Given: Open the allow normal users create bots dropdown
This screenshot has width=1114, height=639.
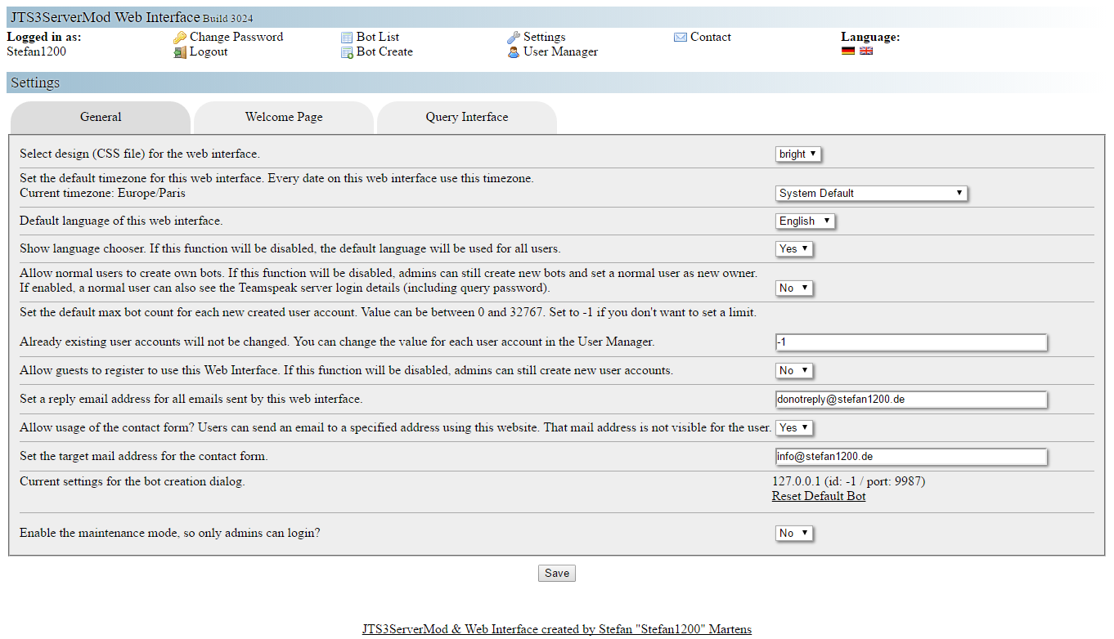Looking at the screenshot, I should (x=794, y=288).
